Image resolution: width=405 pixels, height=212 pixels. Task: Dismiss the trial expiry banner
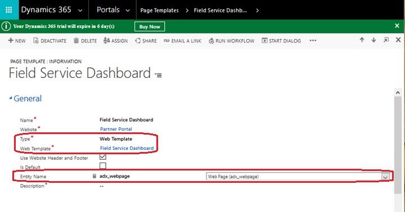[397, 26]
